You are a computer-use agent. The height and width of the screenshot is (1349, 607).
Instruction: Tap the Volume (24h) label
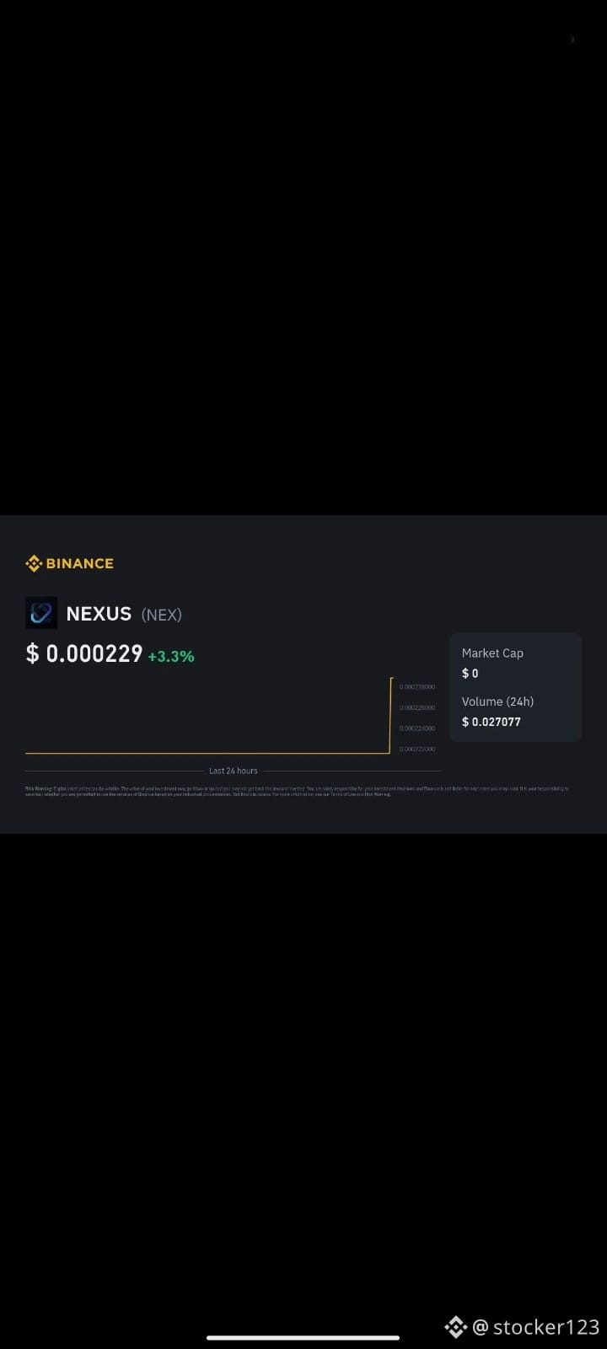coord(497,701)
